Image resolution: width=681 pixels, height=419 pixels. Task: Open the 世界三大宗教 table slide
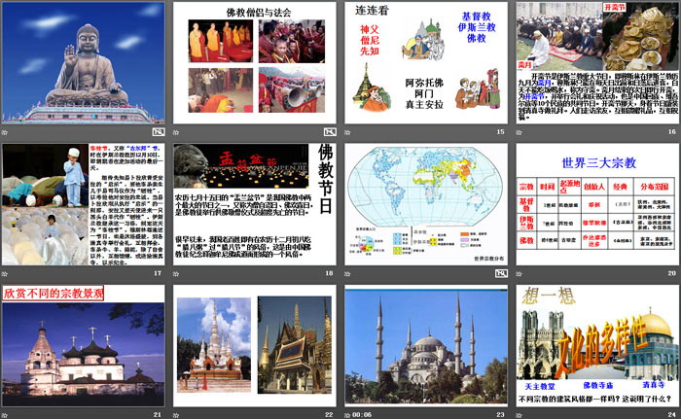(x=597, y=204)
